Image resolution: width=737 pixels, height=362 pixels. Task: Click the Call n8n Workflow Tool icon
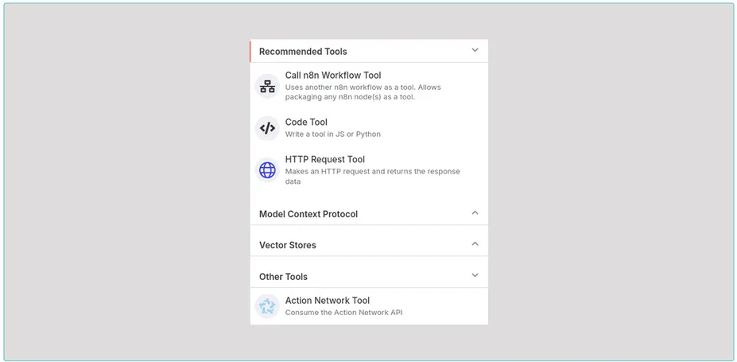coord(267,87)
